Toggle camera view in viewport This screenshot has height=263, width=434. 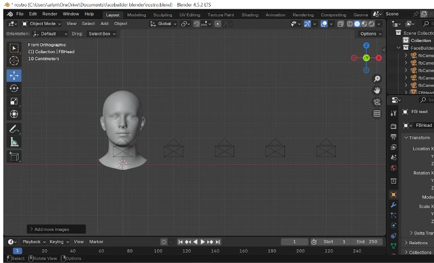[x=377, y=102]
